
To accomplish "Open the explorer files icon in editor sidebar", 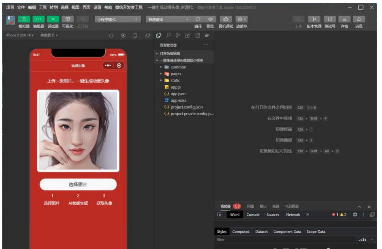I will pos(159,35).
